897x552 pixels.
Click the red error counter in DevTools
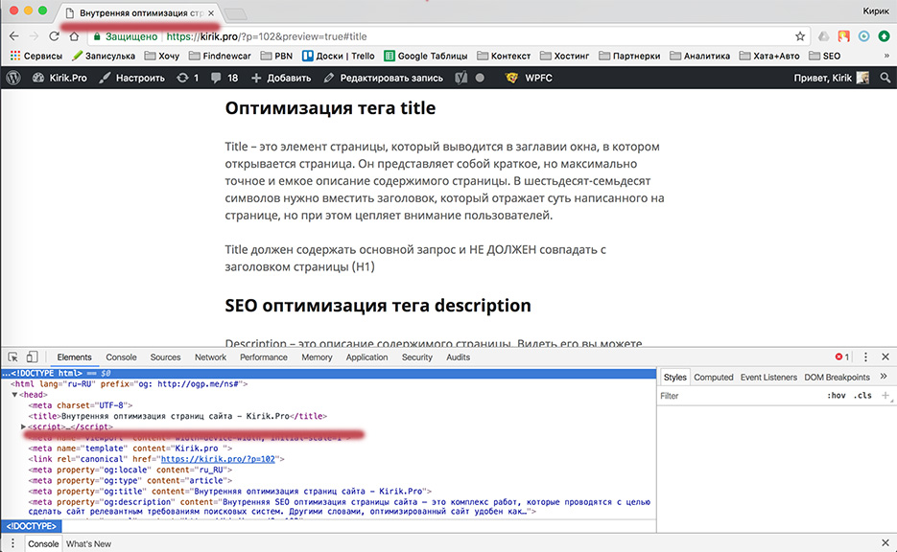pyautogui.click(x=842, y=357)
